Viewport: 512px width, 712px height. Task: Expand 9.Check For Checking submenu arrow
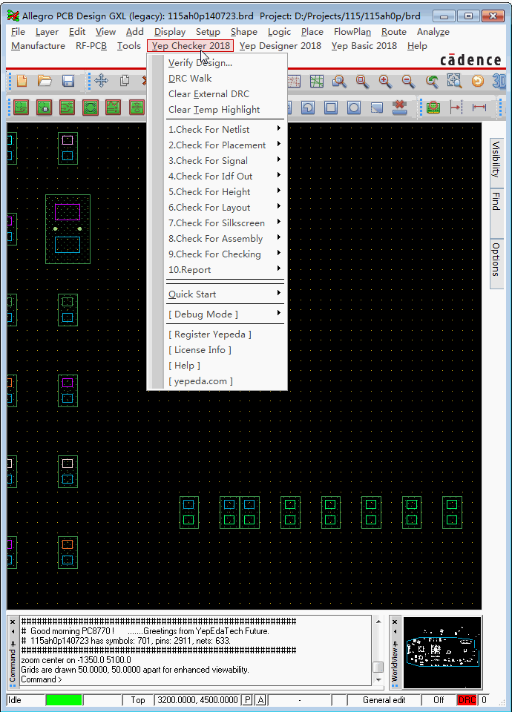(x=279, y=253)
